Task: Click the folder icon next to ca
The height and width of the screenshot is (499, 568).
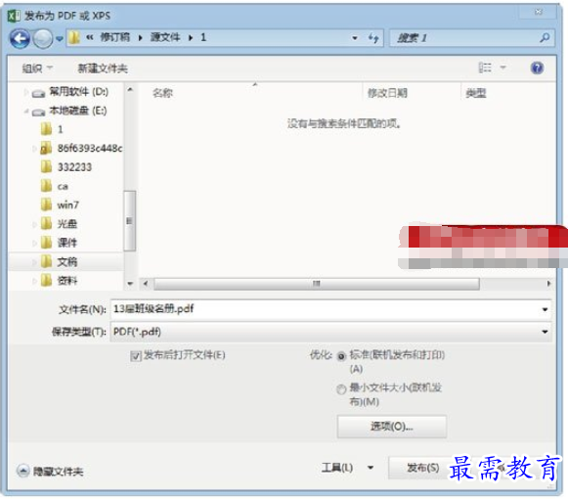Action: click(46, 186)
